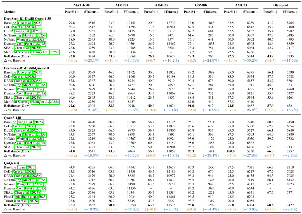This screenshot has width=302, height=214.
Task: Select the (−23.1%) MATH-500 token delta
Action: click(91, 60)
